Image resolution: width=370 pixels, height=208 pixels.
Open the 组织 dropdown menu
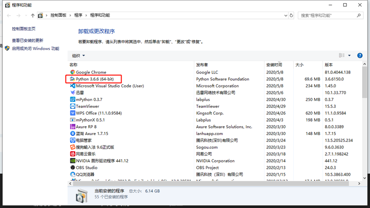click(78, 55)
